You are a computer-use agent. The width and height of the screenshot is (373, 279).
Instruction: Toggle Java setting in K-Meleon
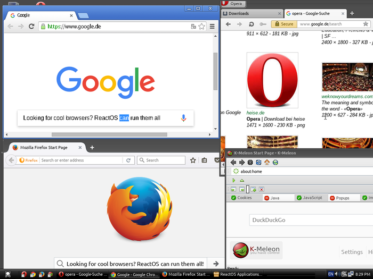pos(272,198)
